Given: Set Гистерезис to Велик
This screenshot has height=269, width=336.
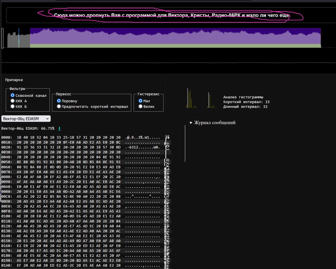Looking at the screenshot, I should (140, 106).
